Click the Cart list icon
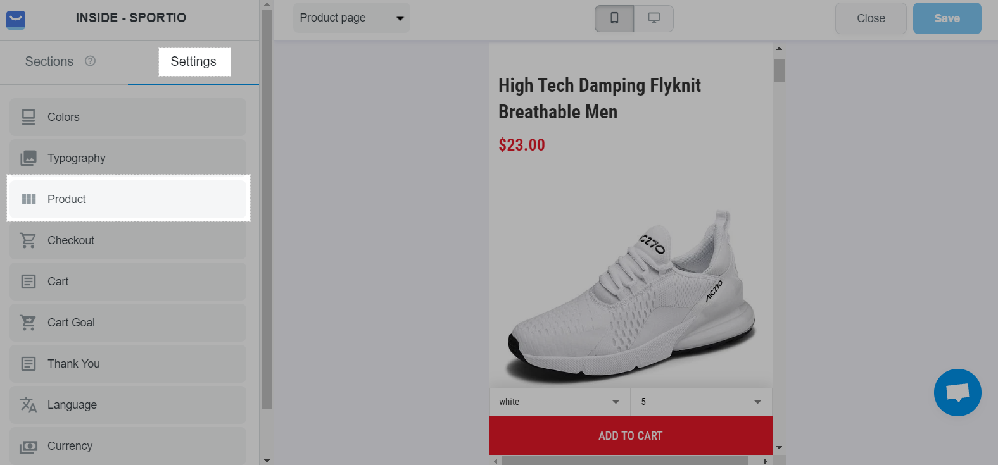The width and height of the screenshot is (998, 465). point(28,282)
